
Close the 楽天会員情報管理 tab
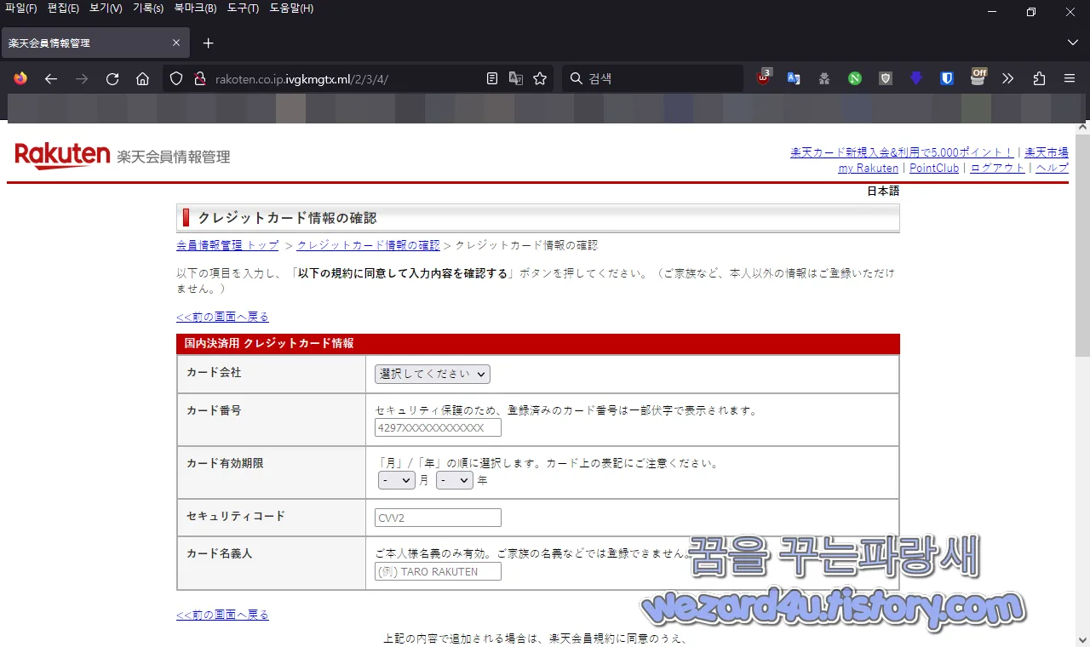(176, 43)
